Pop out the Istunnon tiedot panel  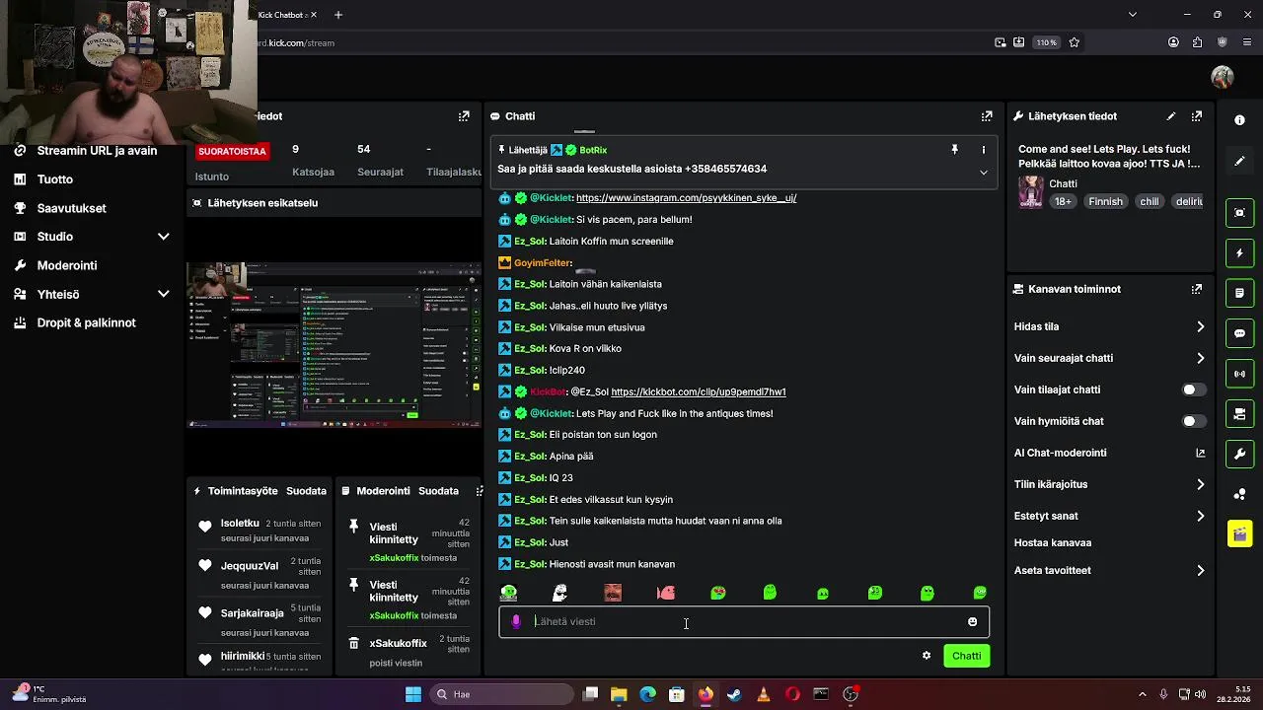(464, 116)
